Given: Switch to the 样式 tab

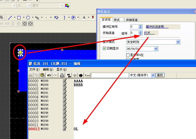Looking at the screenshot, I should pos(117,20).
